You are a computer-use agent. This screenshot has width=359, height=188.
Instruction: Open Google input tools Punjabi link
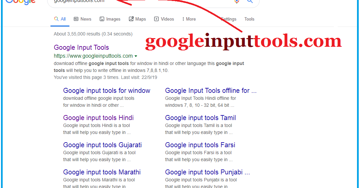point(208,172)
